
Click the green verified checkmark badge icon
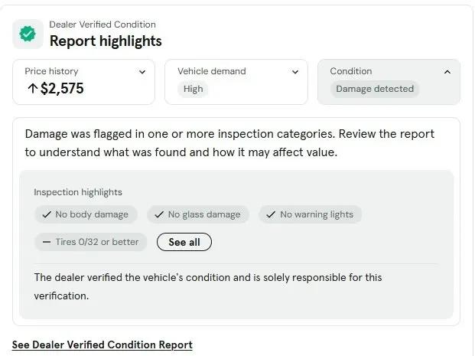(28, 34)
